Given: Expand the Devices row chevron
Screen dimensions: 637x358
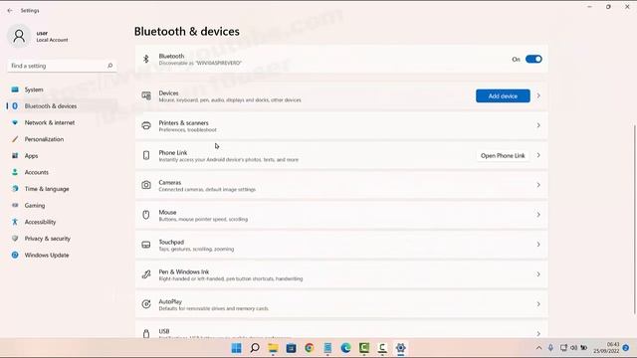Looking at the screenshot, I should (538, 95).
